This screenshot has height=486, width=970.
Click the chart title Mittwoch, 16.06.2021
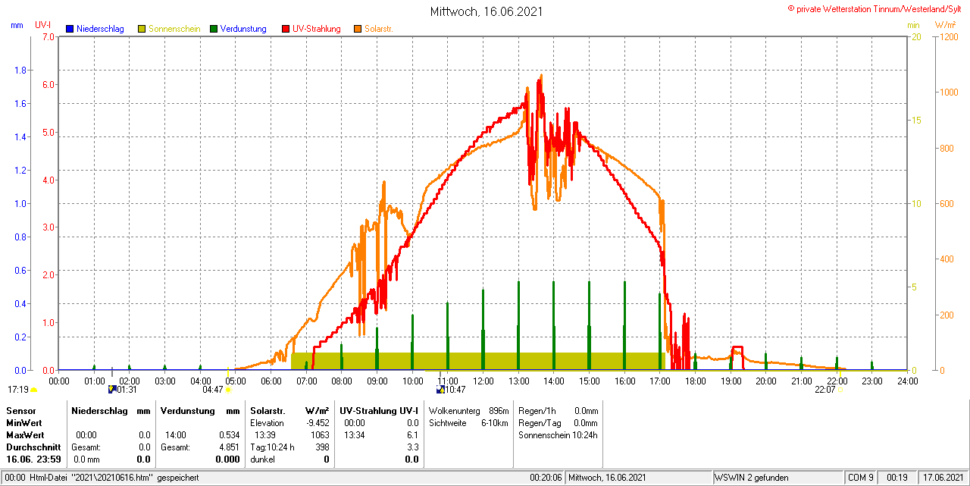click(x=487, y=11)
